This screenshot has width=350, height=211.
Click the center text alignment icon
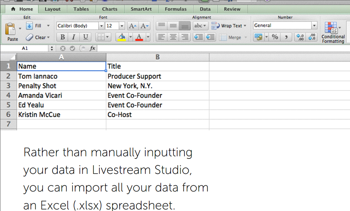(x=173, y=37)
